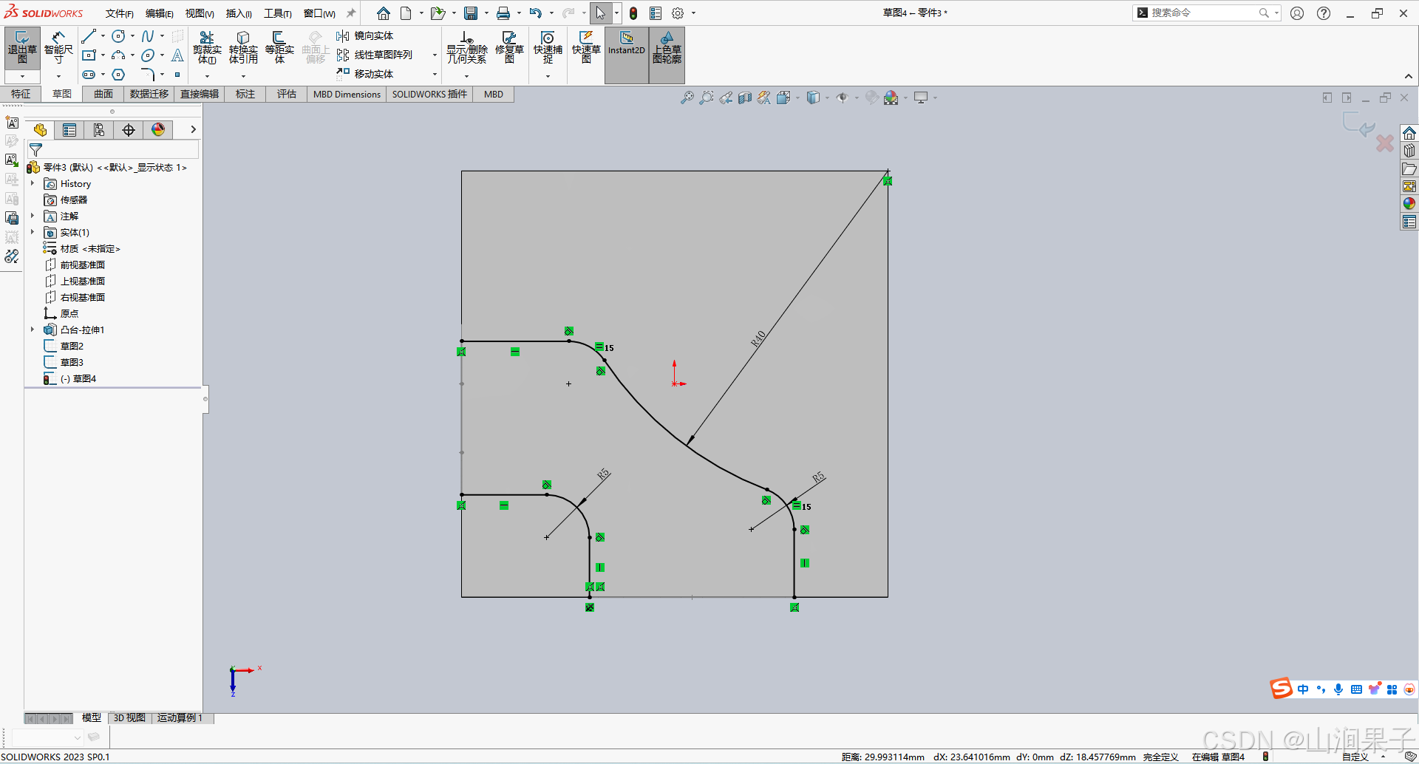Toggle Instant2D mode
Image resolution: width=1419 pixels, height=764 pixels.
click(x=627, y=55)
